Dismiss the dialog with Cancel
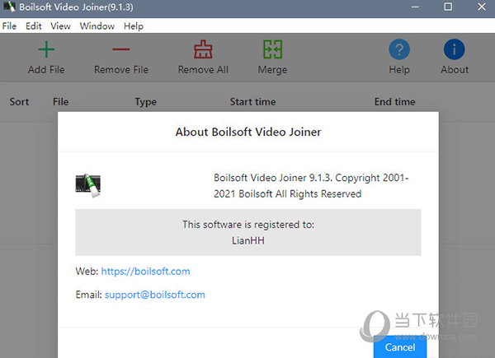The height and width of the screenshot is (358, 495). pos(400,347)
